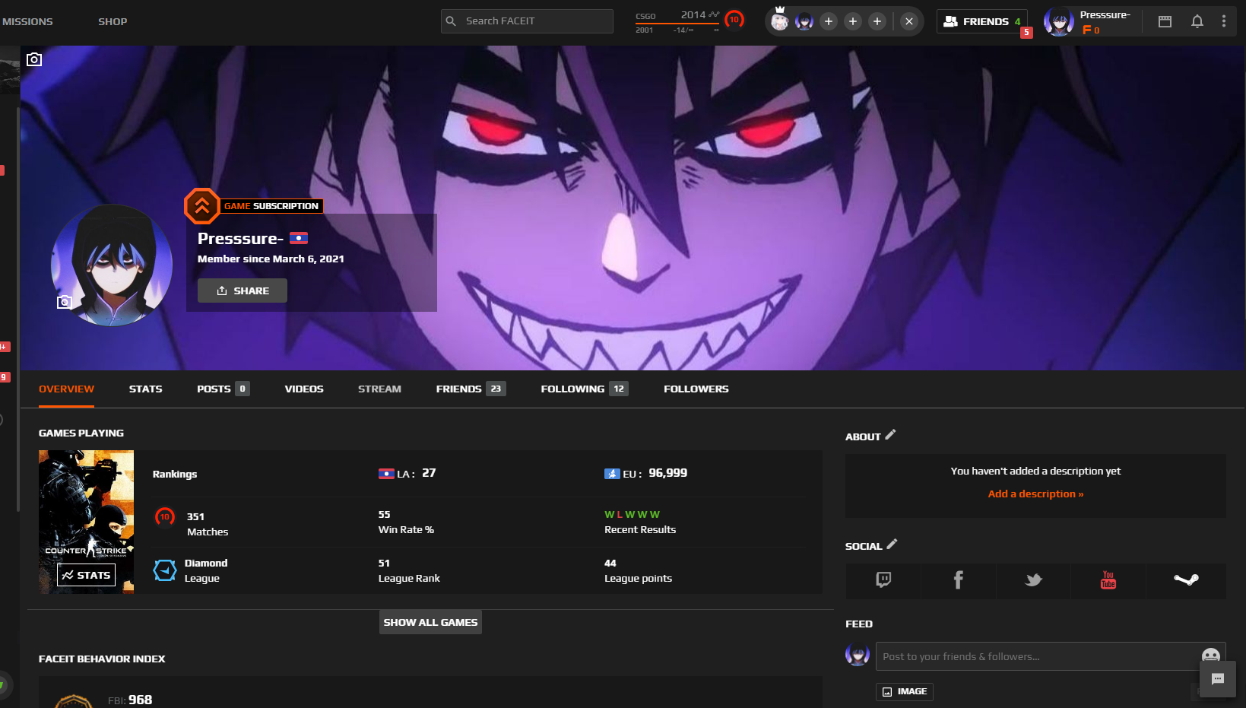Screen dimensions: 1246x708
Task: Open the Followers tab
Action: pyautogui.click(x=696, y=389)
